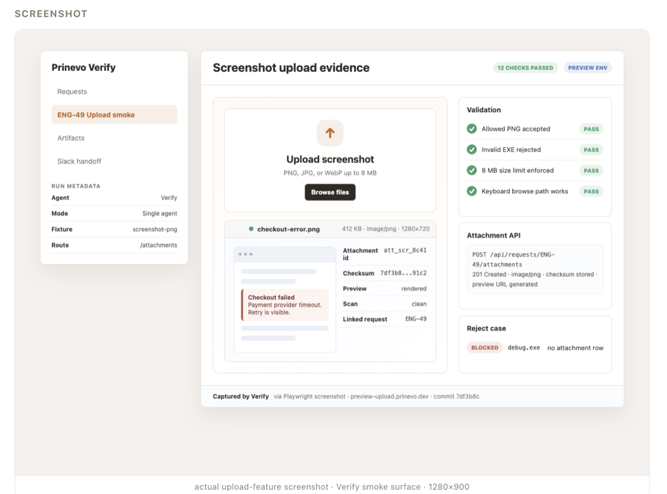Click the Prinevo Verify sidebar title
This screenshot has height=494, width=667.
[x=83, y=68]
